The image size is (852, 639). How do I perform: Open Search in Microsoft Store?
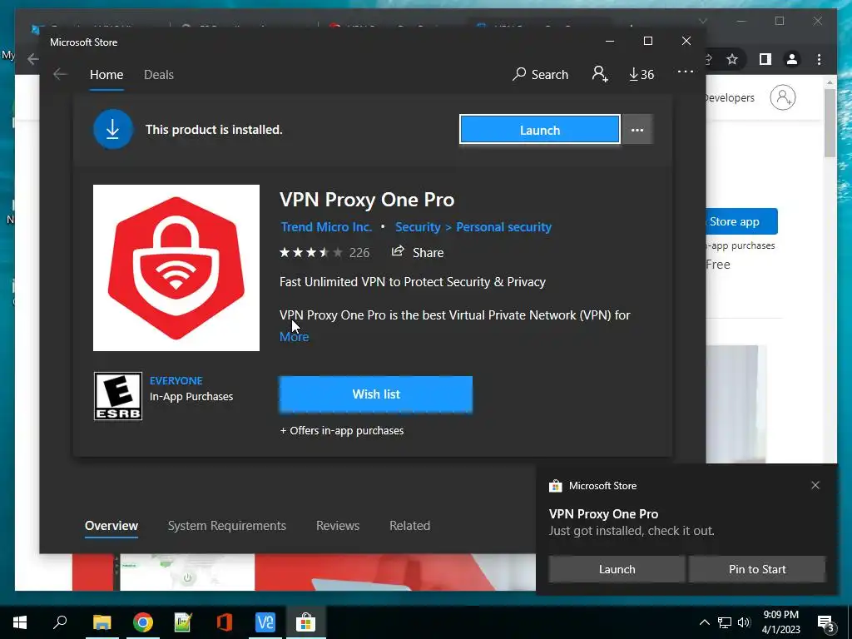click(x=540, y=74)
